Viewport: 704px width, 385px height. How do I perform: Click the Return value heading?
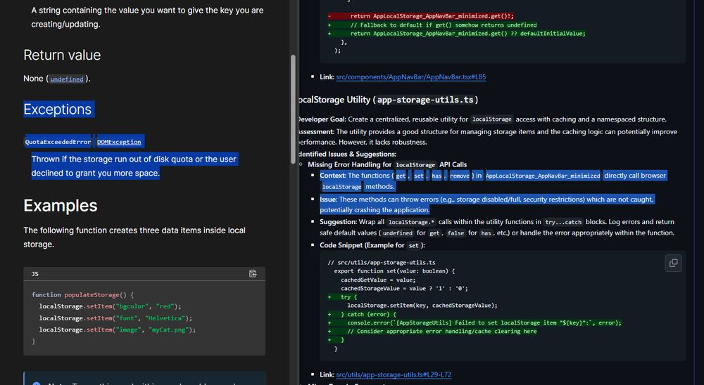coord(62,55)
